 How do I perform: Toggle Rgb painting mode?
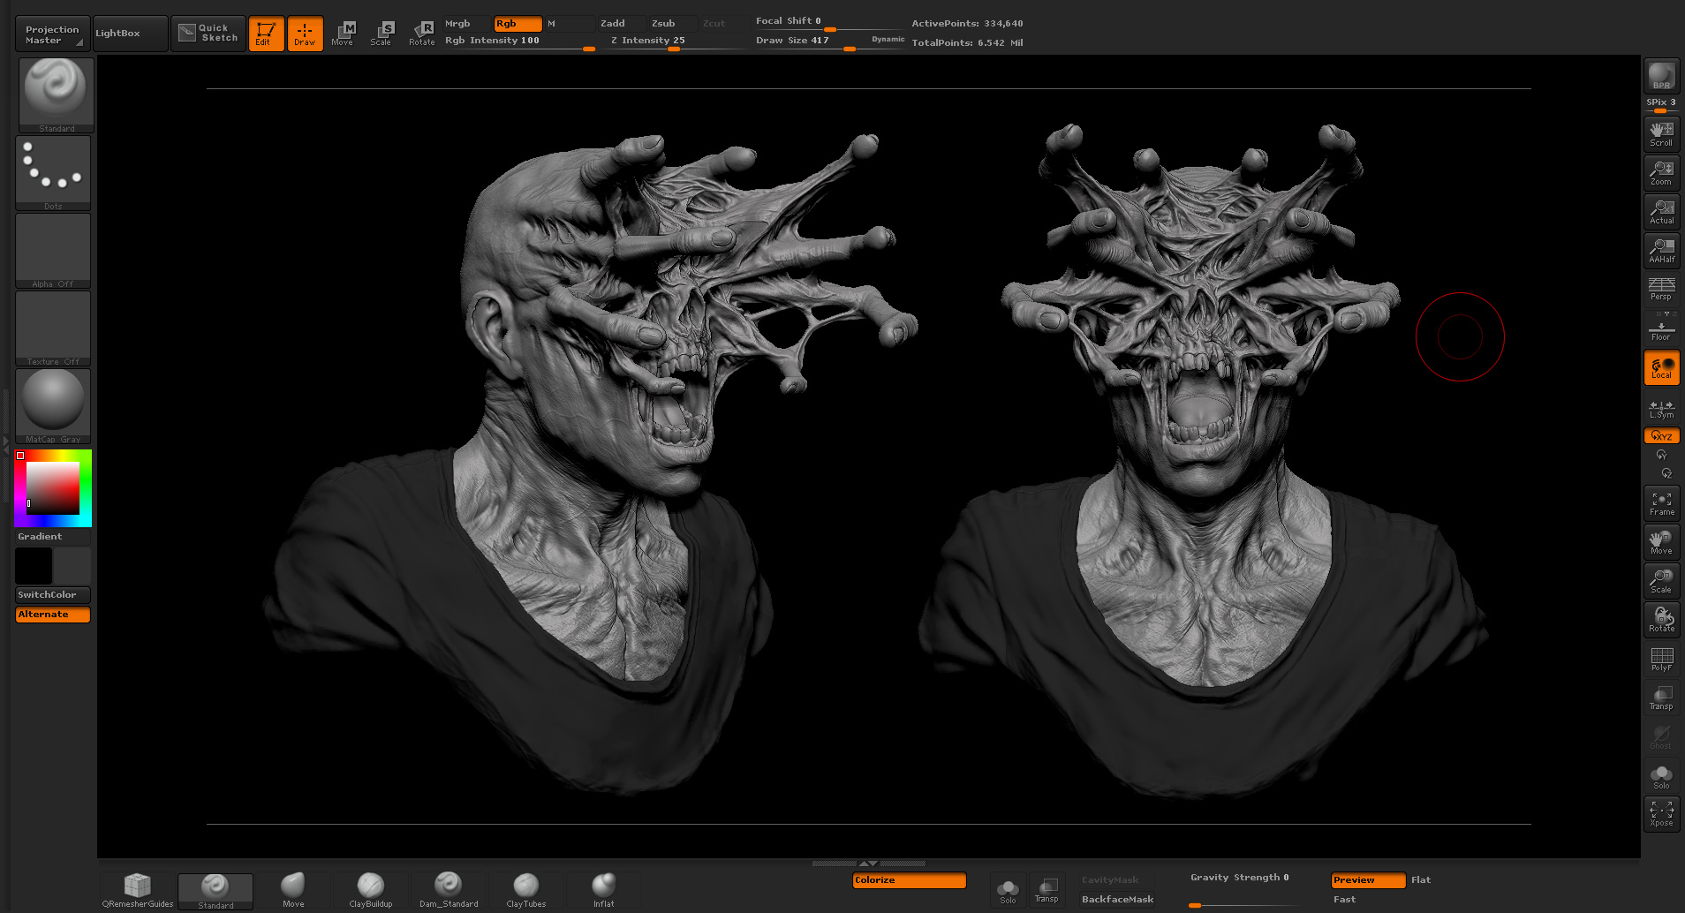click(518, 24)
